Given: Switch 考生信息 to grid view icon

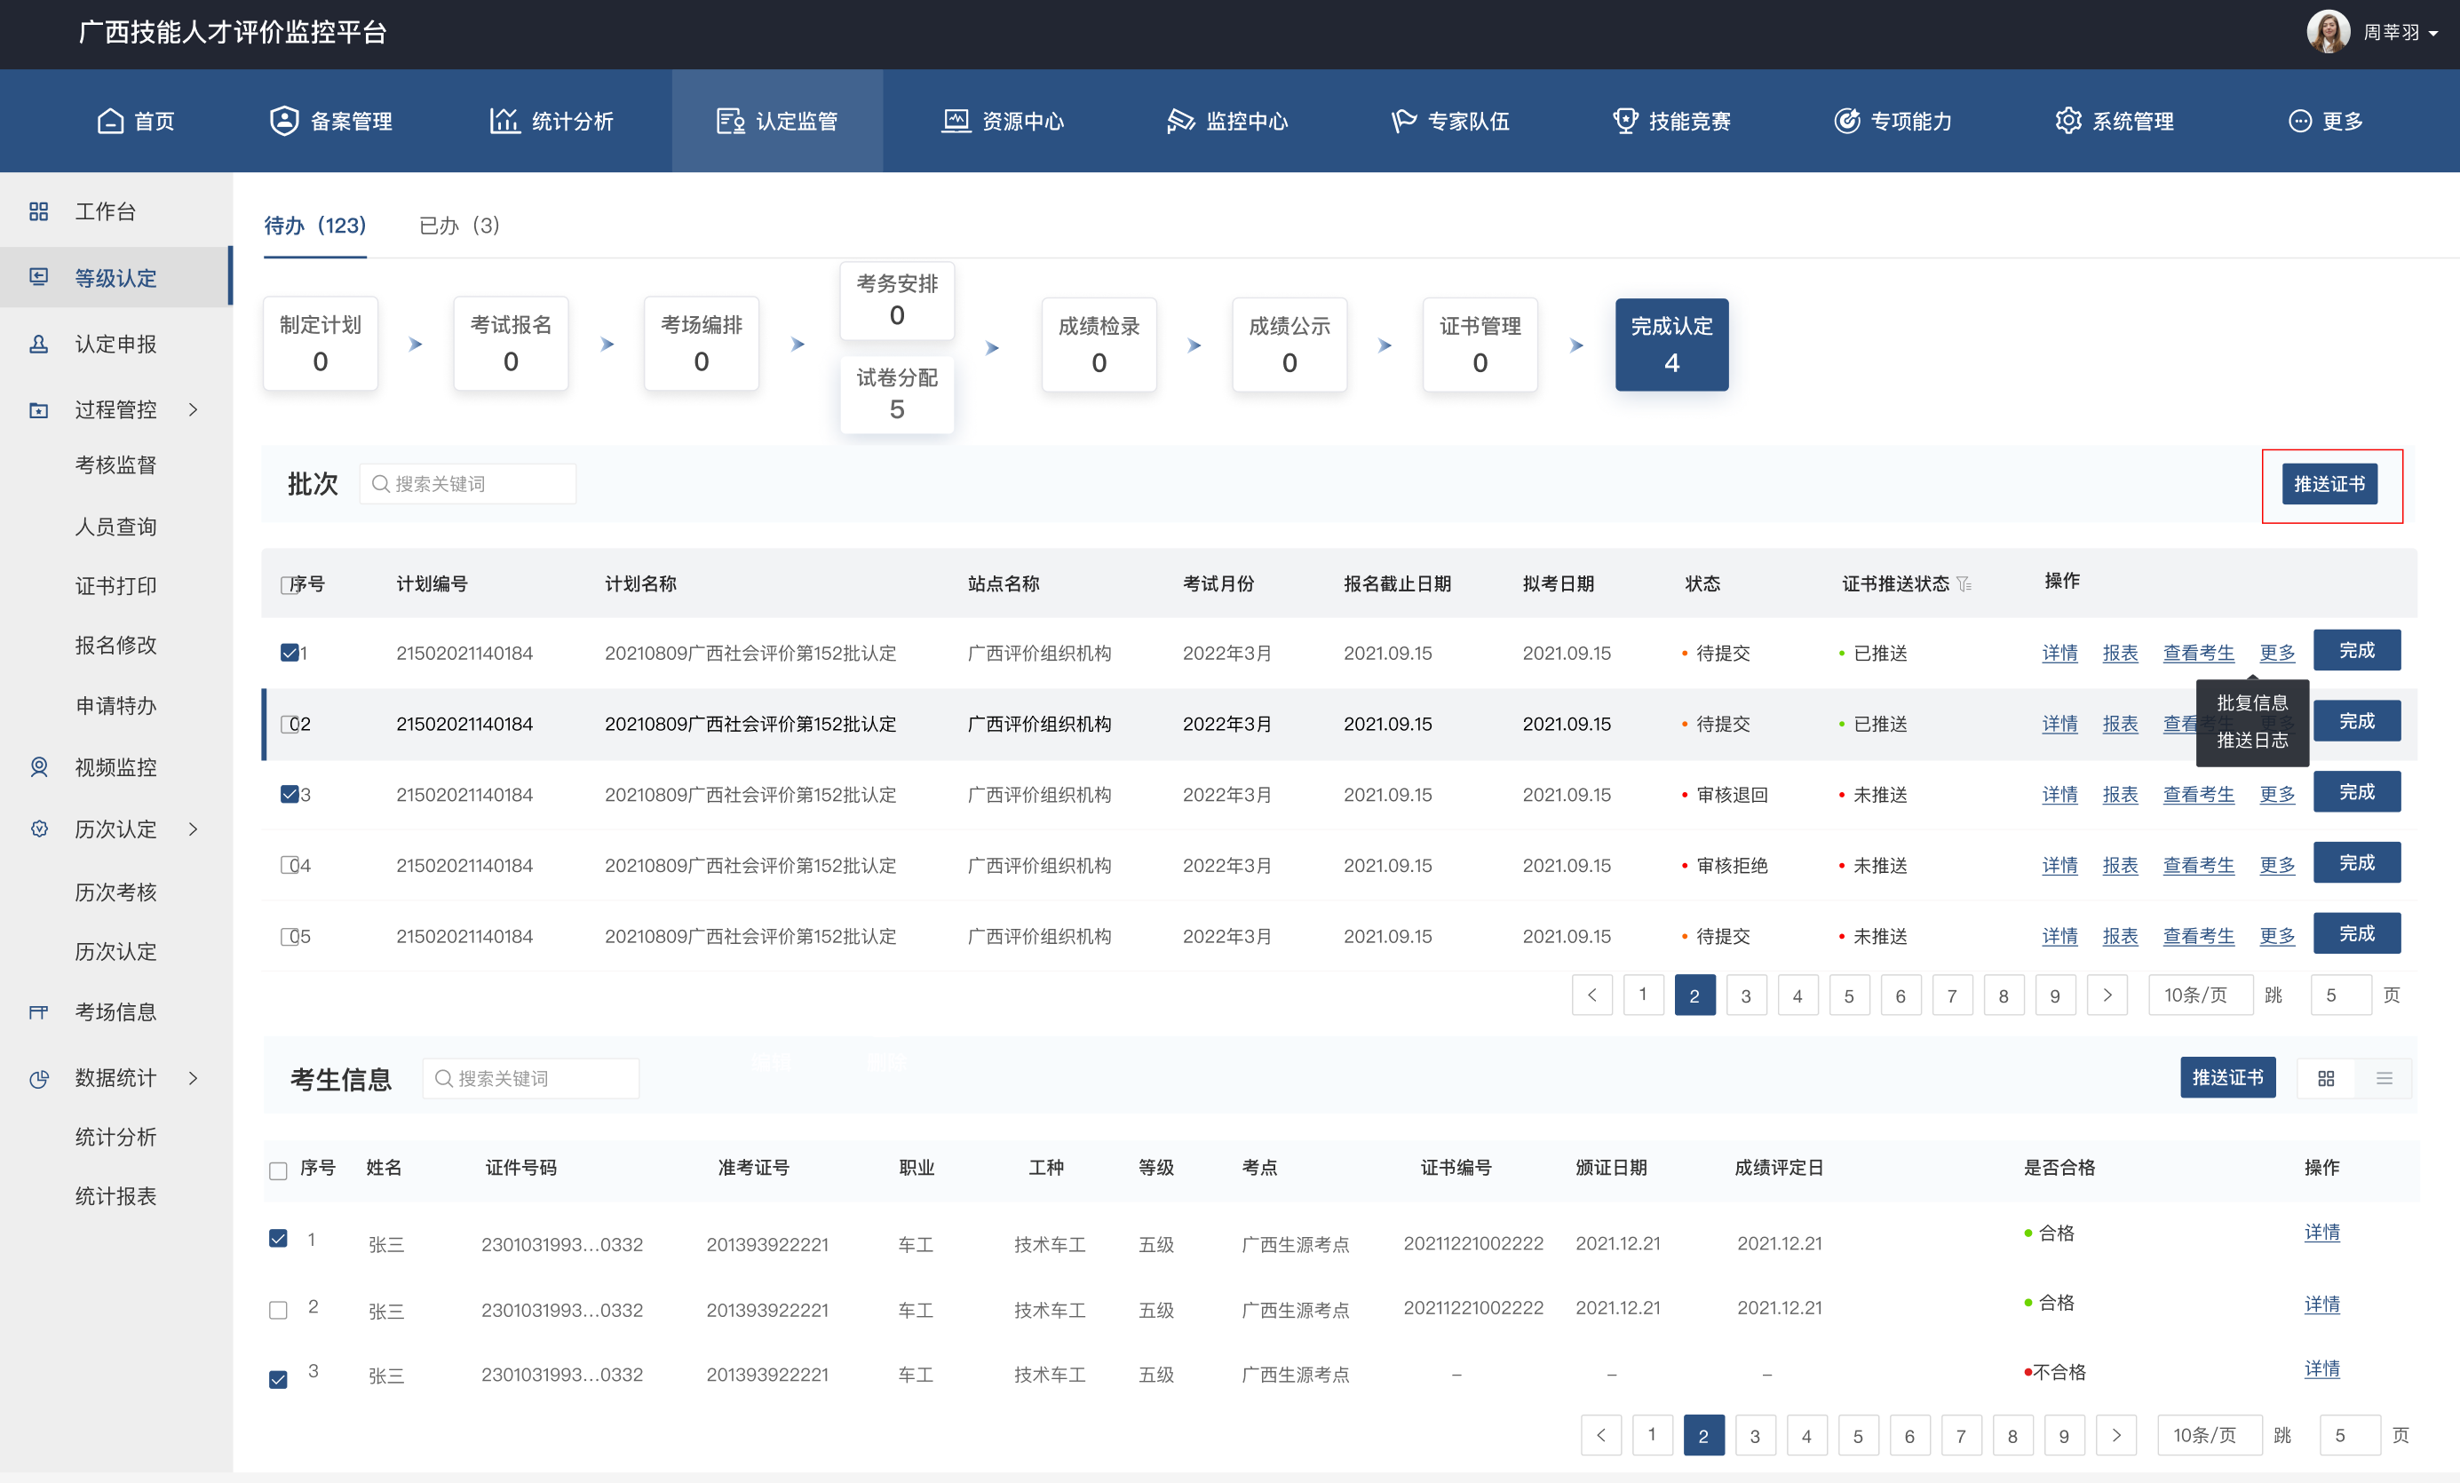Looking at the screenshot, I should coord(2326,1078).
